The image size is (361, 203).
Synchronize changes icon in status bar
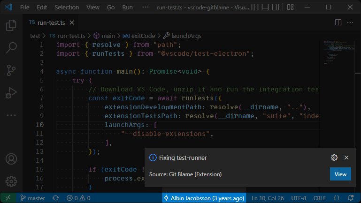pyautogui.click(x=56, y=198)
